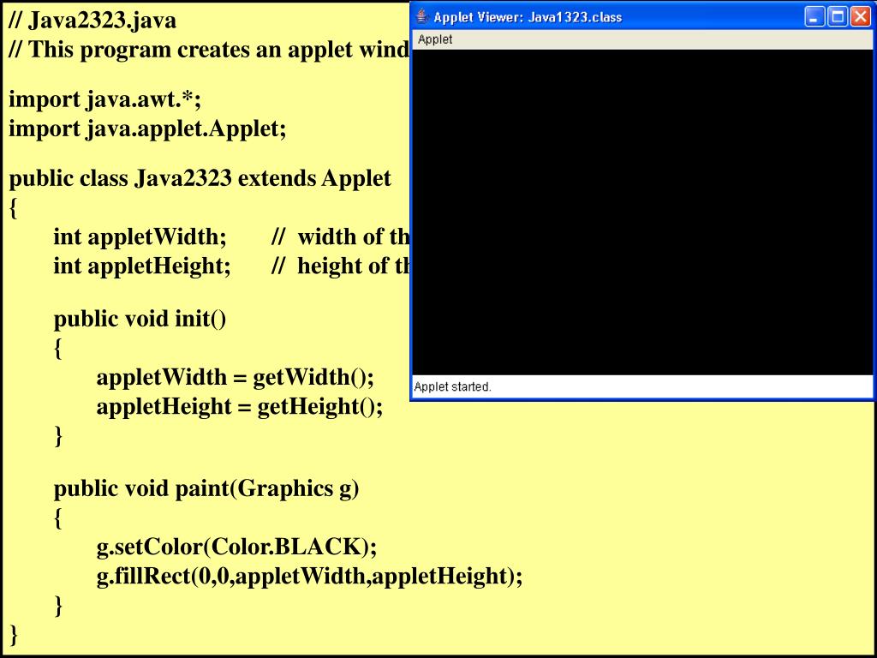Minimize the Applet Viewer window

[814, 17]
